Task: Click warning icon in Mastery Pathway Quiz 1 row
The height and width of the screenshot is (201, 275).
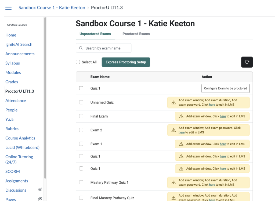Action: (x=173, y=182)
